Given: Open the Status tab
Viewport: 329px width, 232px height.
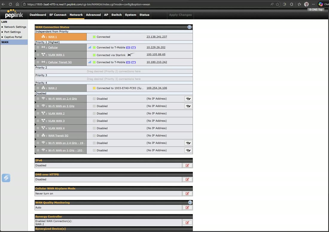Looking at the screenshot, I should pyautogui.click(x=144, y=15).
